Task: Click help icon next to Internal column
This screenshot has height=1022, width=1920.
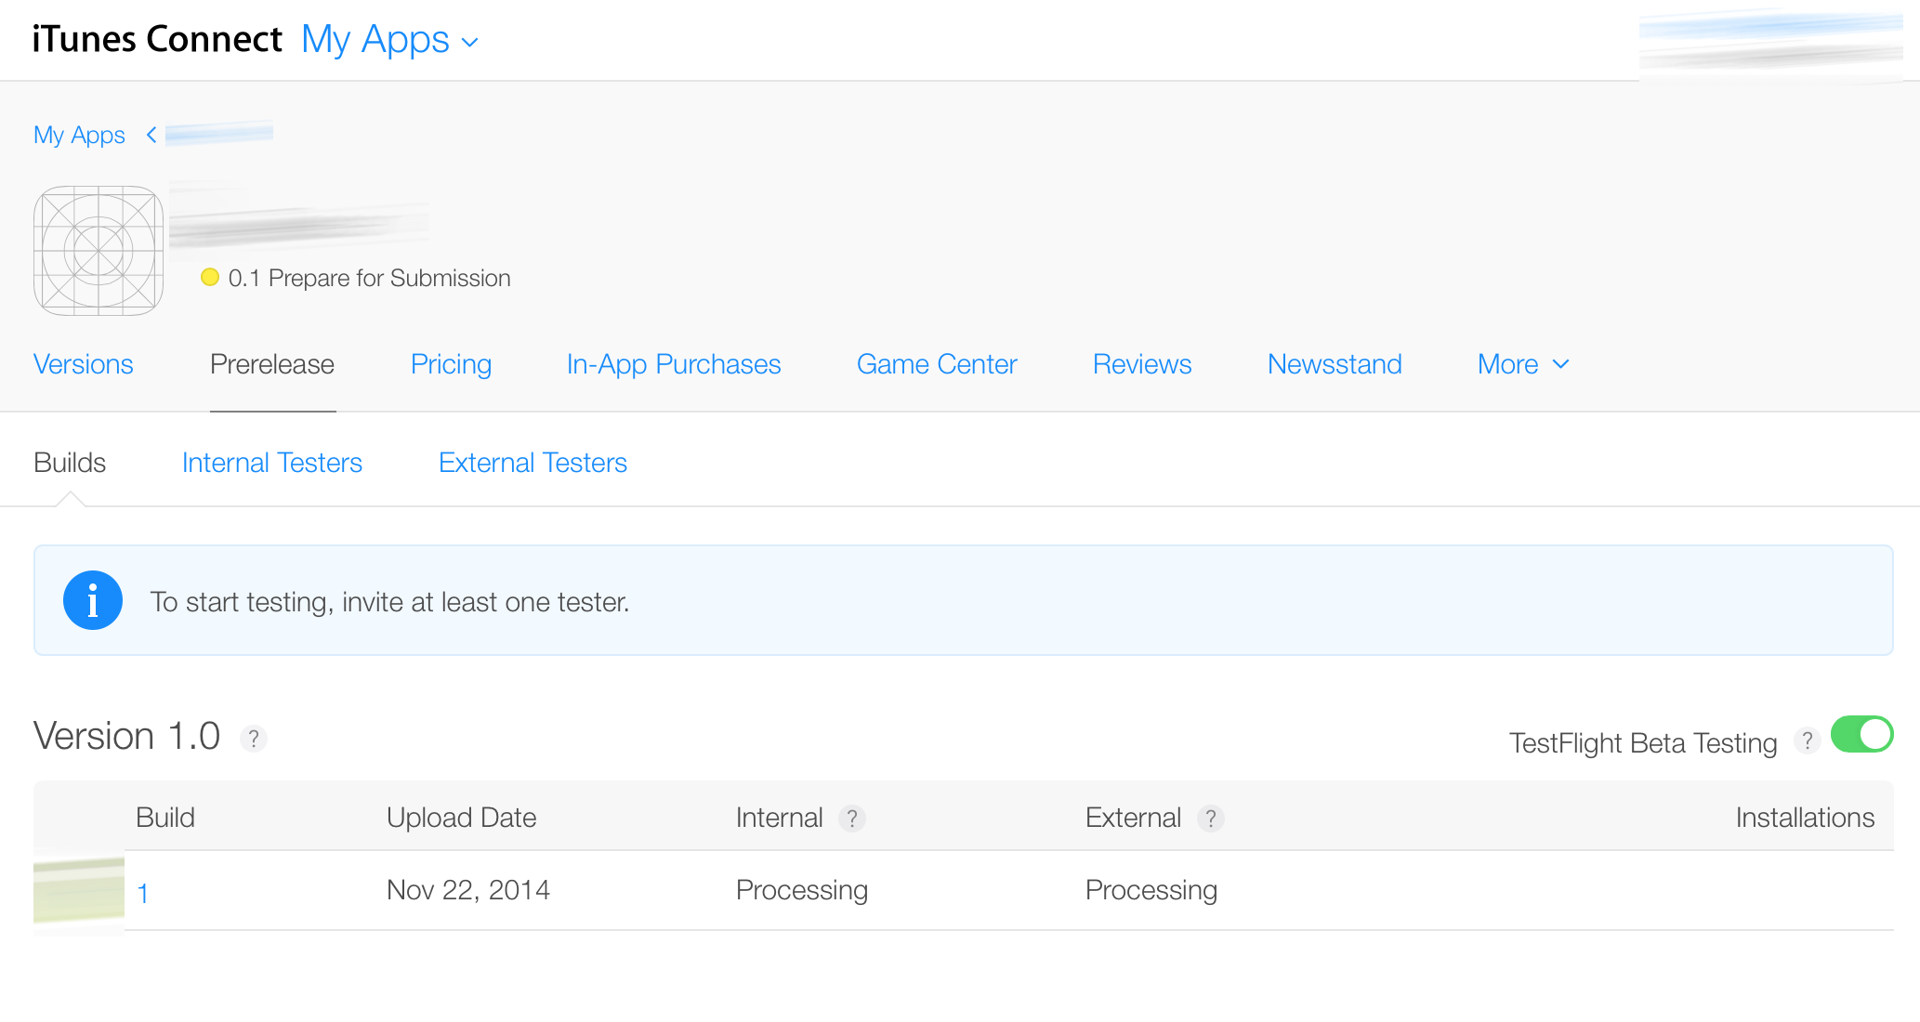Action: pos(851,819)
